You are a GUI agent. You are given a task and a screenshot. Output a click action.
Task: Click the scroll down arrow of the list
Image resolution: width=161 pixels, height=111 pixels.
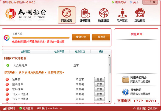point(109,102)
